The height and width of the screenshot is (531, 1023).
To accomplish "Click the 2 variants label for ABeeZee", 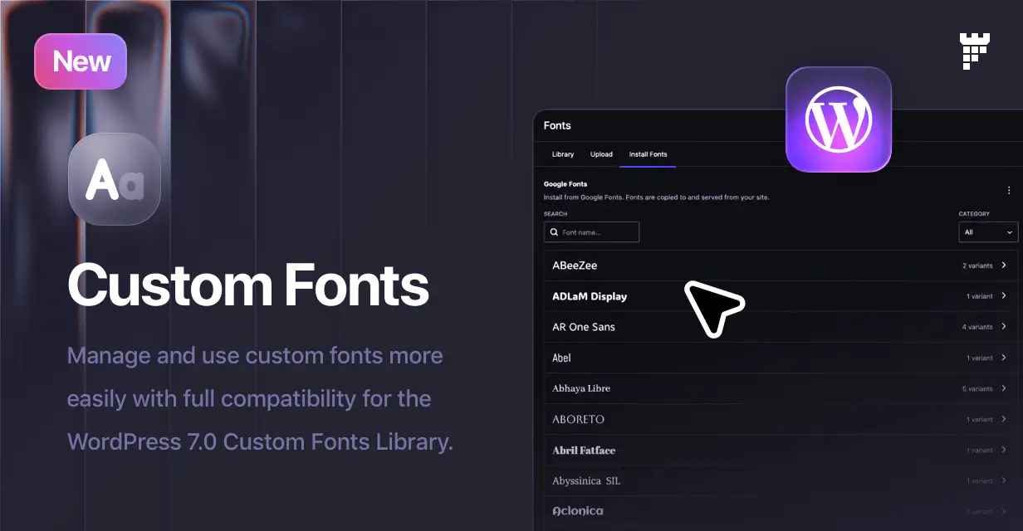I will (x=977, y=265).
